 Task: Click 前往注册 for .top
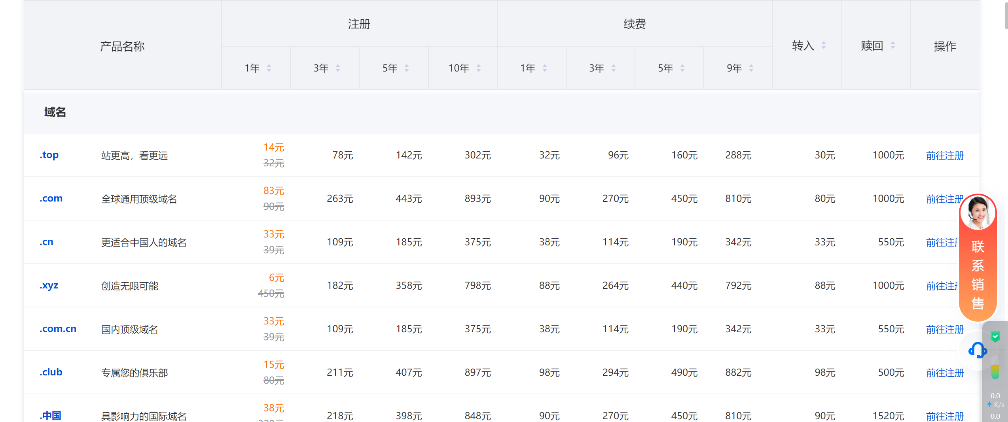pos(945,155)
